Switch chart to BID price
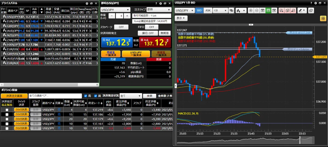328x147 pixels. 199,10
